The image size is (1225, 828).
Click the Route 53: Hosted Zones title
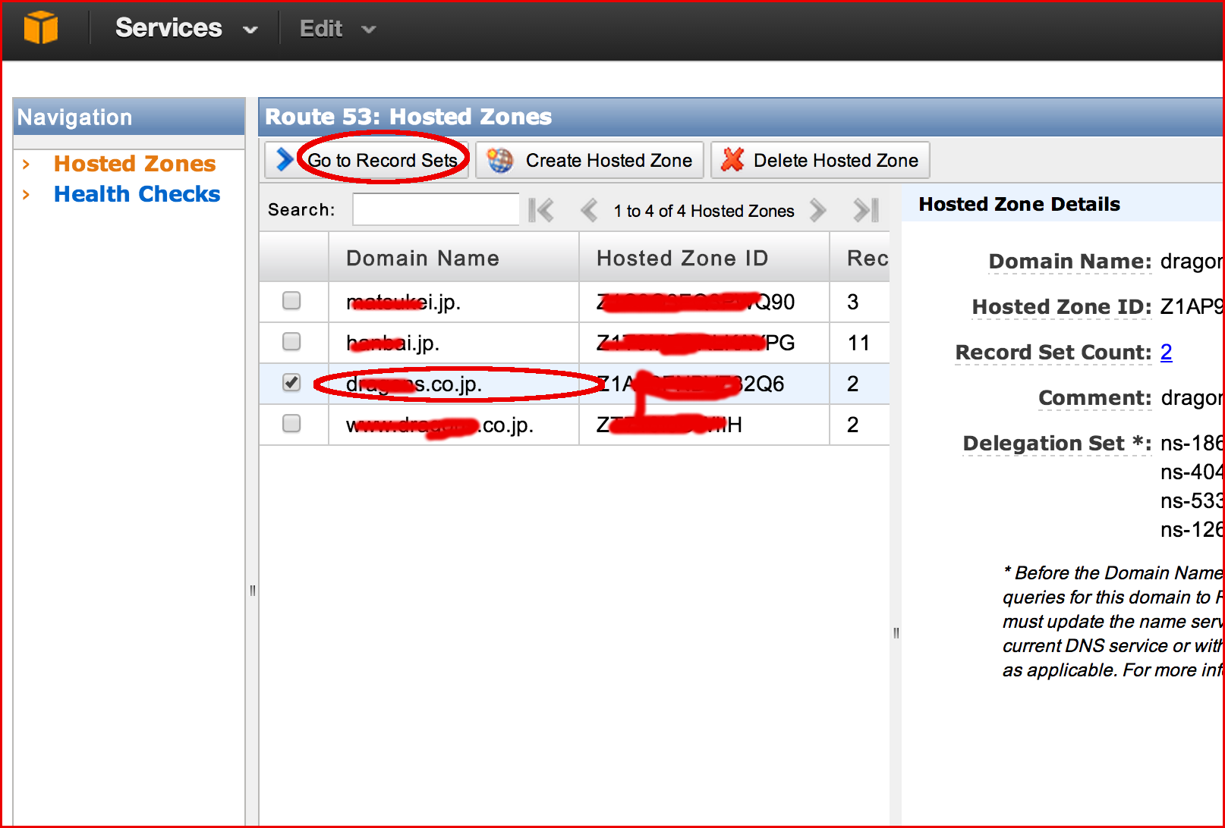tap(408, 117)
